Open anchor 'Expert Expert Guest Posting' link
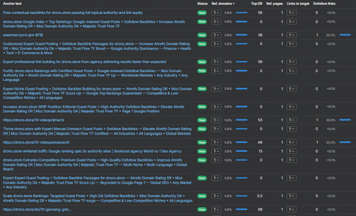This screenshot has height=216, width=356. click(97, 182)
